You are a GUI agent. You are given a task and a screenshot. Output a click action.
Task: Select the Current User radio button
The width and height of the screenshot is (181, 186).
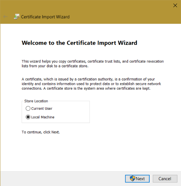click(28, 108)
